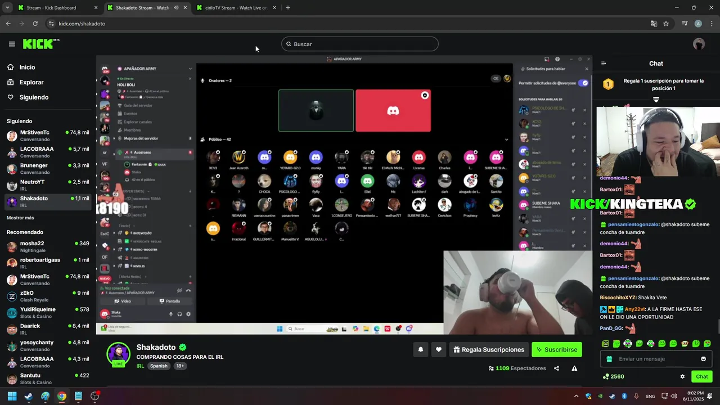Open YukiRiquelme Slots & Casino channel
Screen dimensions: 720x405
click(x=48, y=312)
